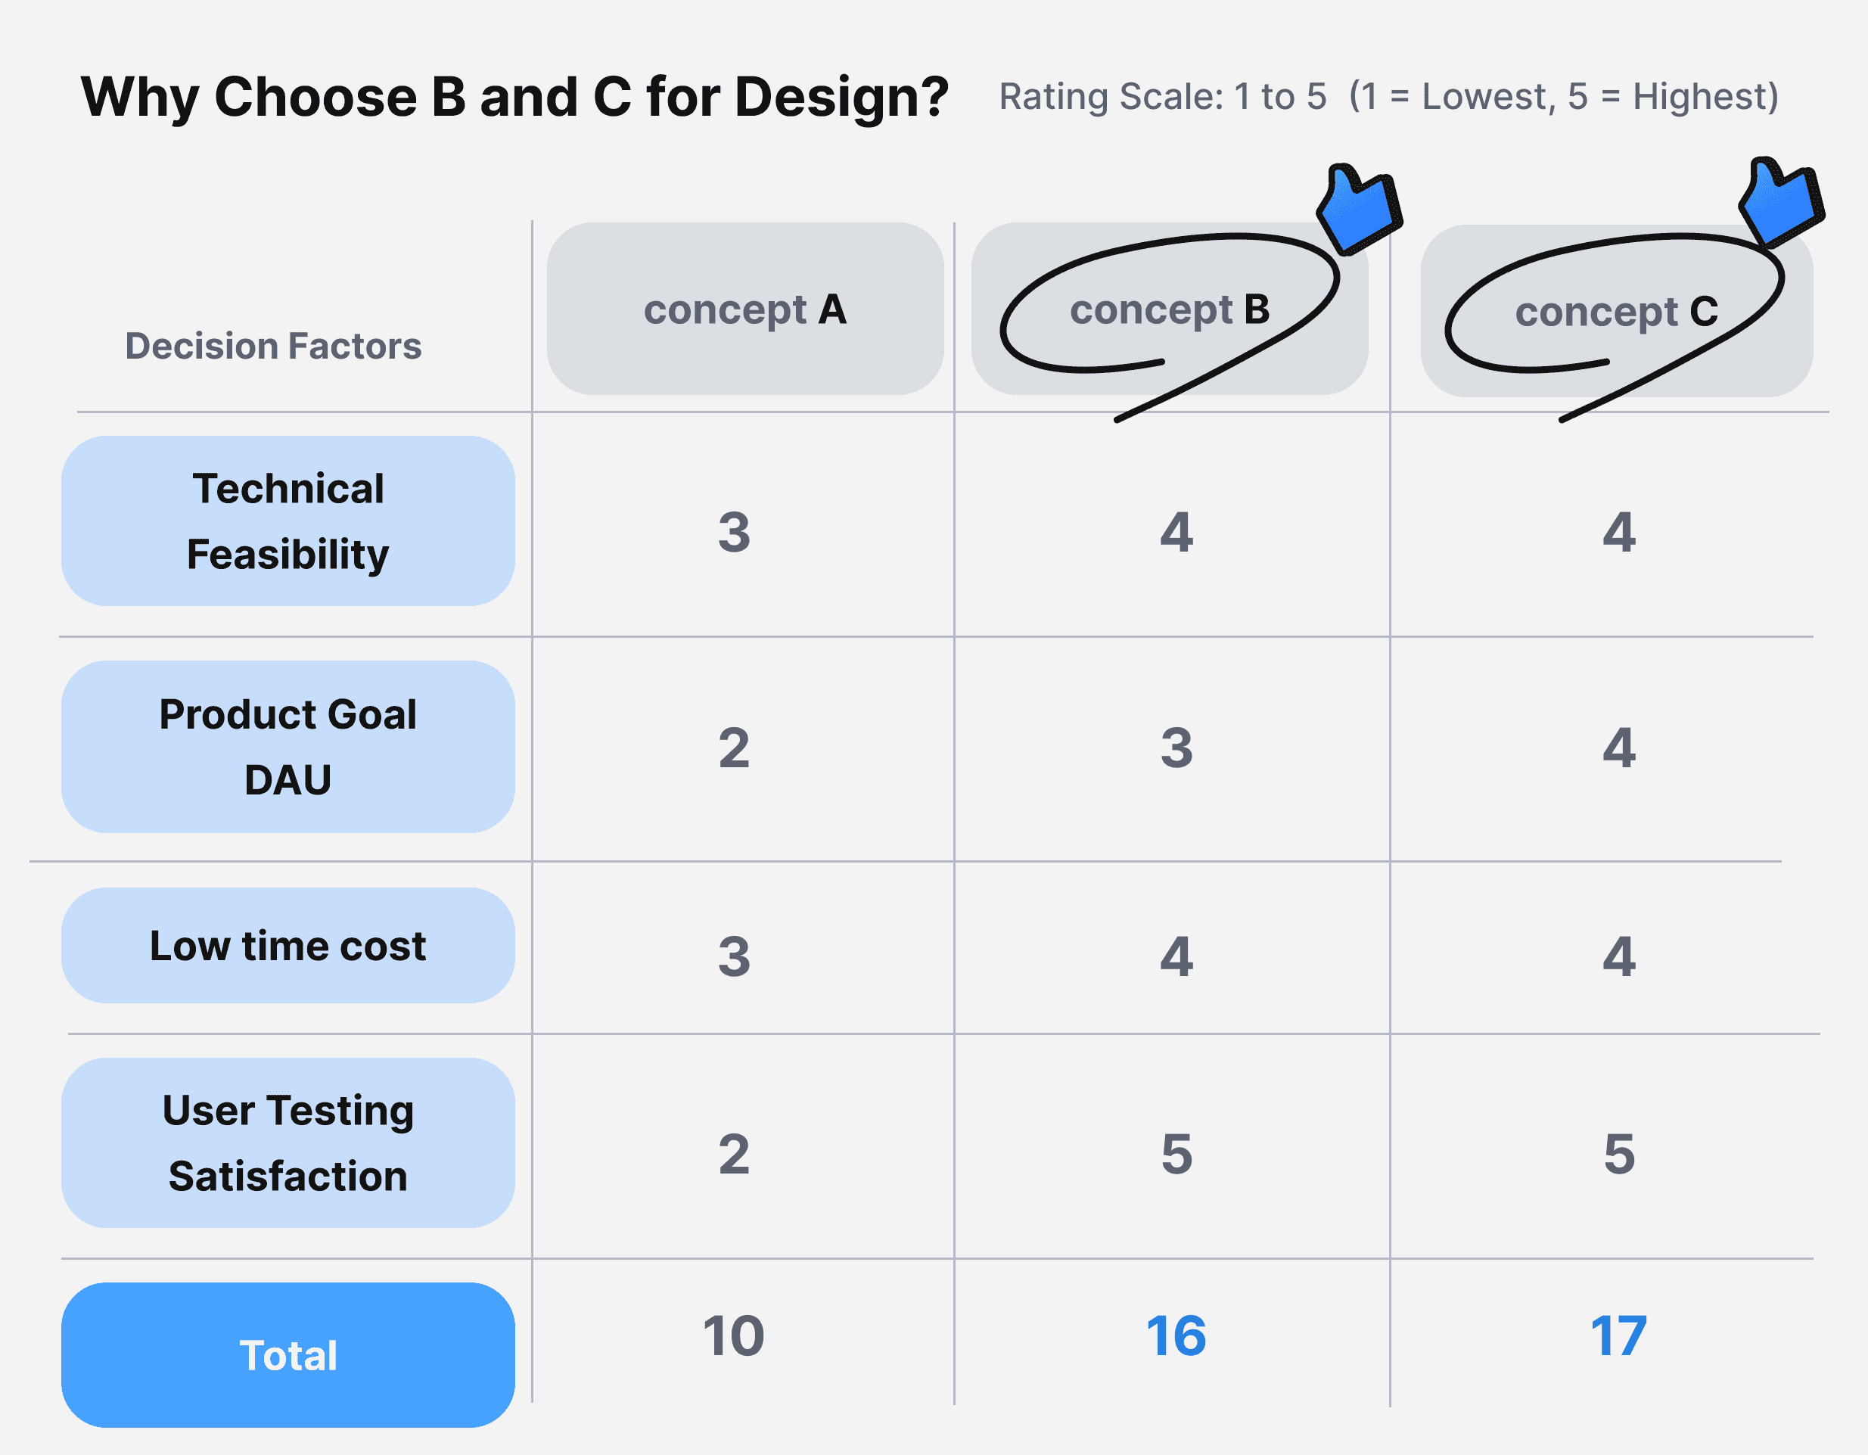
Task: Click the Low time cost factor label
Action: coord(288,945)
